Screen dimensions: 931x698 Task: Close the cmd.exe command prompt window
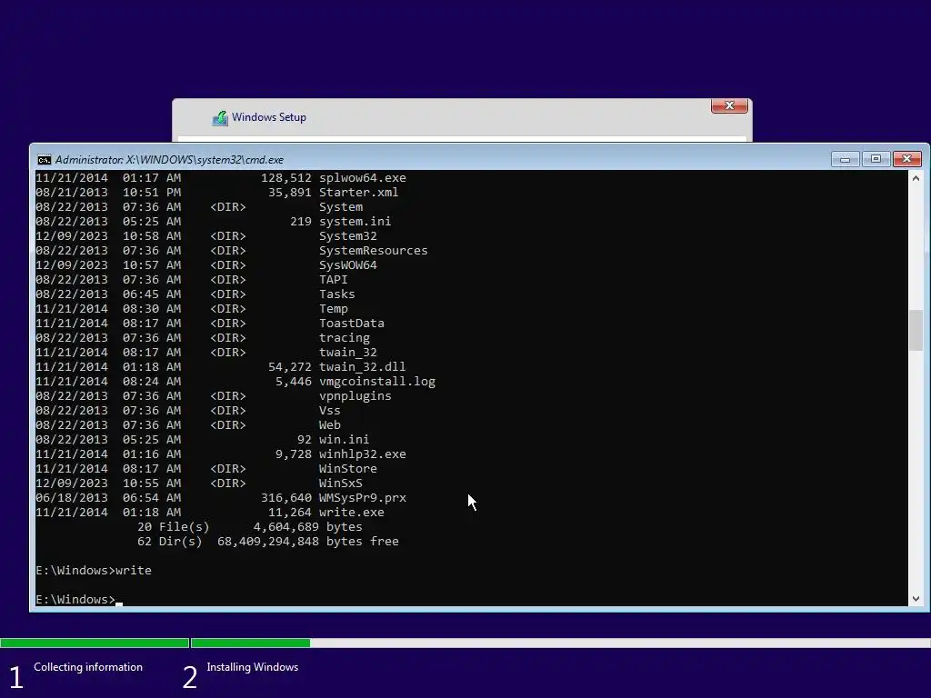[x=906, y=159]
